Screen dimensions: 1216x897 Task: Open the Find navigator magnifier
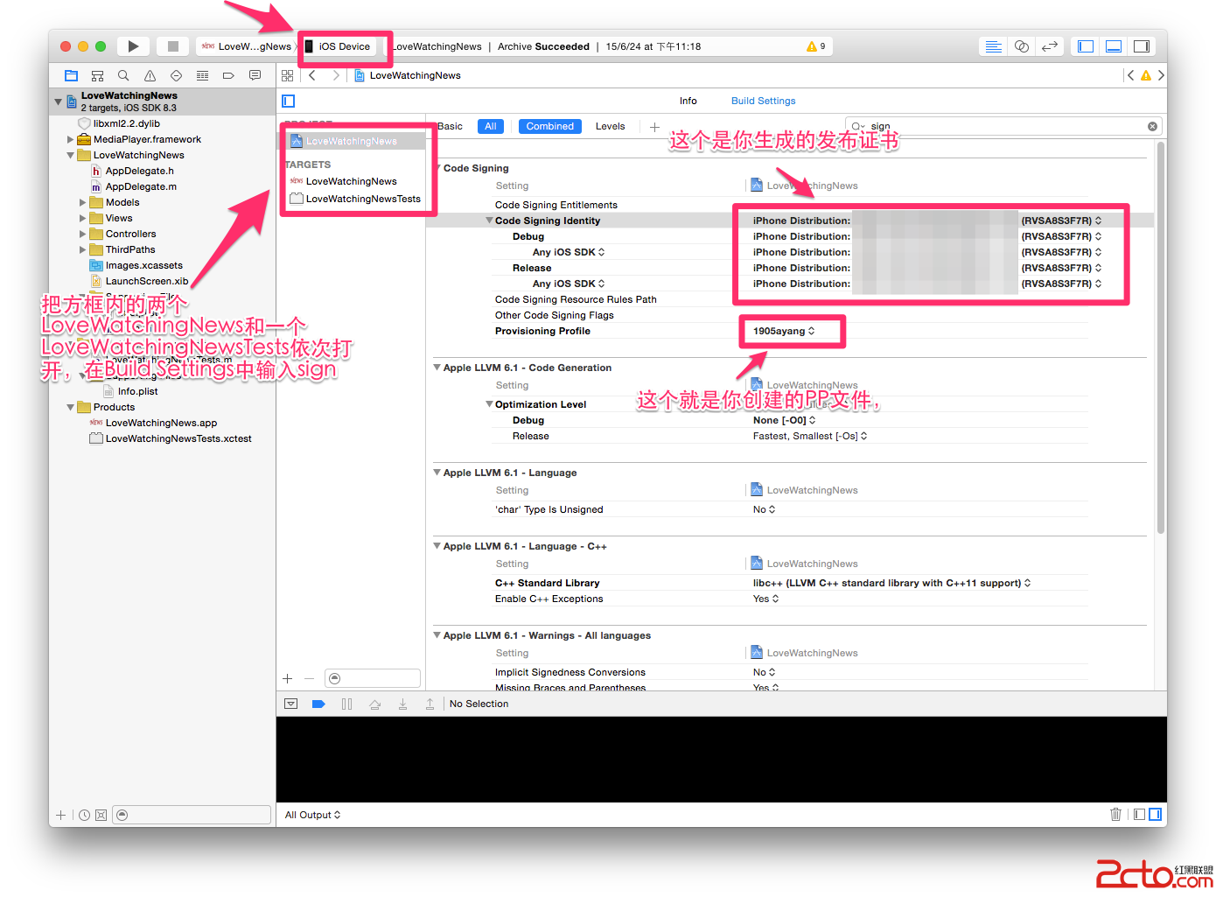[x=123, y=76]
